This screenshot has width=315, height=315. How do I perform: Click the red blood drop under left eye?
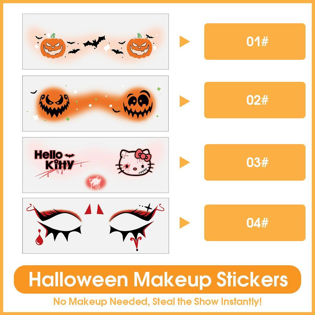coord(39,238)
